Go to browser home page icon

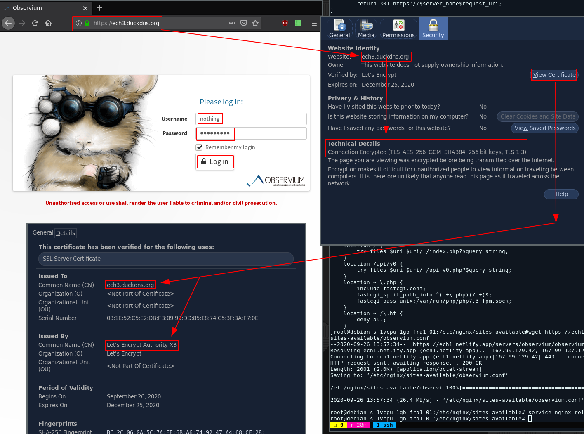48,23
